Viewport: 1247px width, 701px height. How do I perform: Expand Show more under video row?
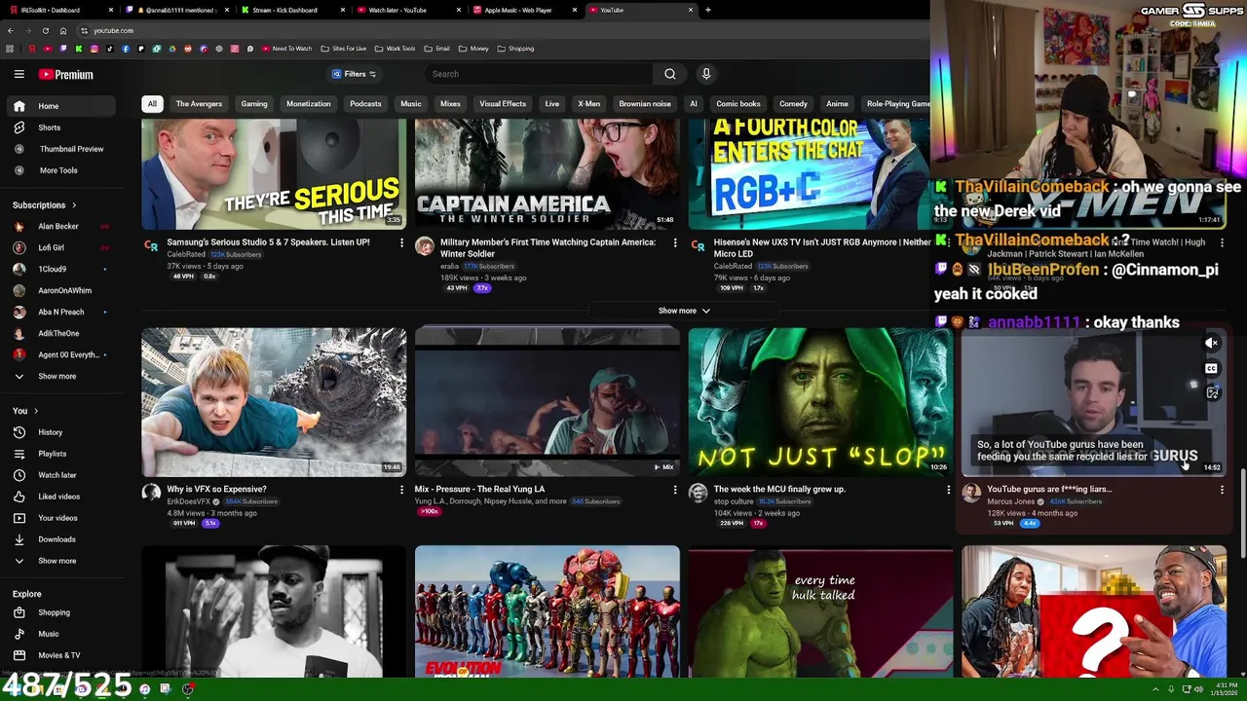(683, 311)
